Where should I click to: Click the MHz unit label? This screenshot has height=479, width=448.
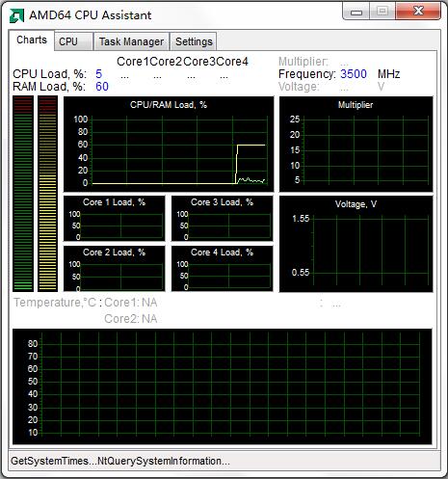388,74
